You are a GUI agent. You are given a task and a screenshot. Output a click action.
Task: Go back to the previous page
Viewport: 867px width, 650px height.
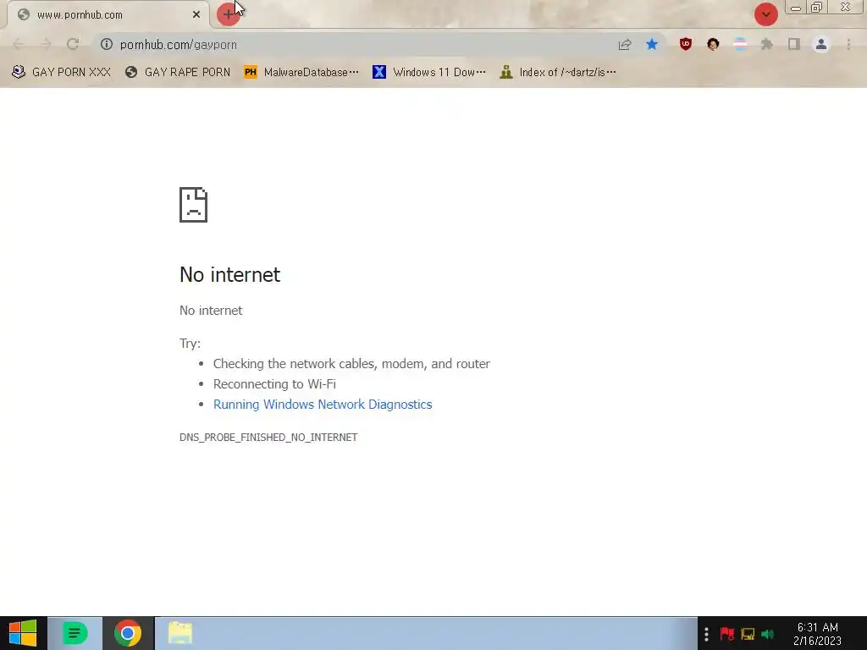[x=19, y=44]
